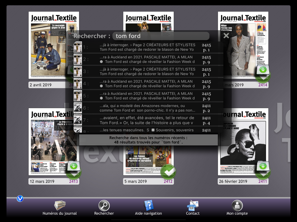This screenshot has height=222, width=297.
Task: Click the '5 mars 2019' date label
Action: pyautogui.click(x=135, y=181)
